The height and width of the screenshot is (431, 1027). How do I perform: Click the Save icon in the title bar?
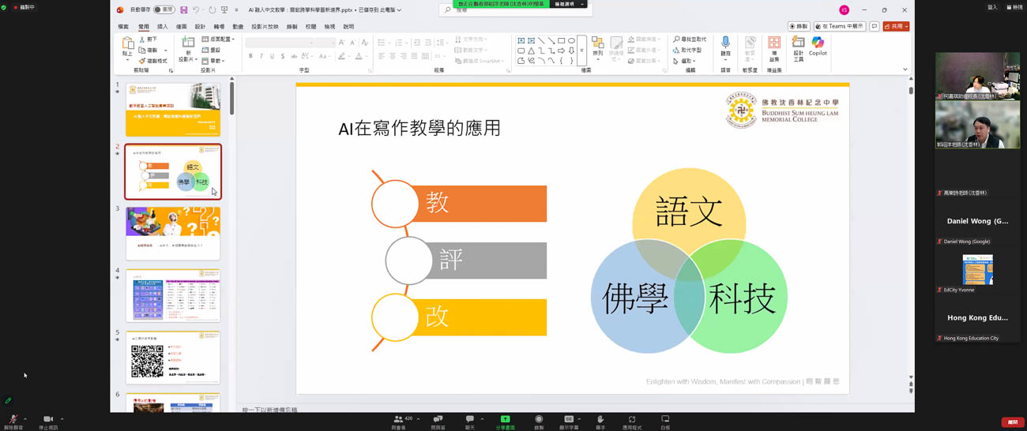[184, 10]
